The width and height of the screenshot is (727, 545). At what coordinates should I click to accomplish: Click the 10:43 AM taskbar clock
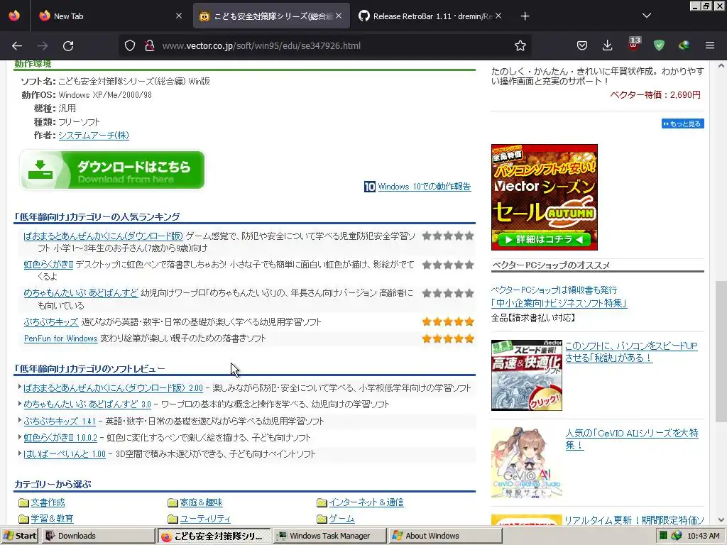(704, 536)
